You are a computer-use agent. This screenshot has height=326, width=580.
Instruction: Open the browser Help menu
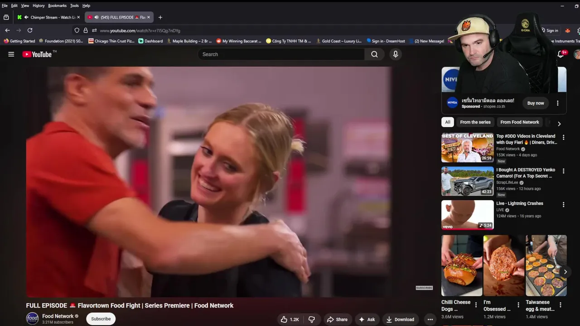tap(86, 5)
